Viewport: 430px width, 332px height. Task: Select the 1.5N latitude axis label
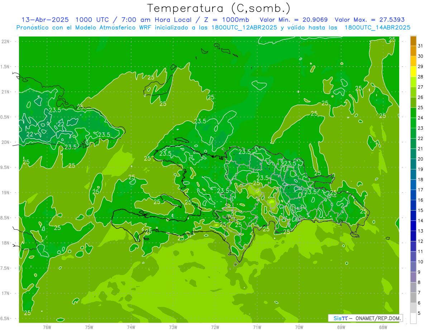click(6, 67)
